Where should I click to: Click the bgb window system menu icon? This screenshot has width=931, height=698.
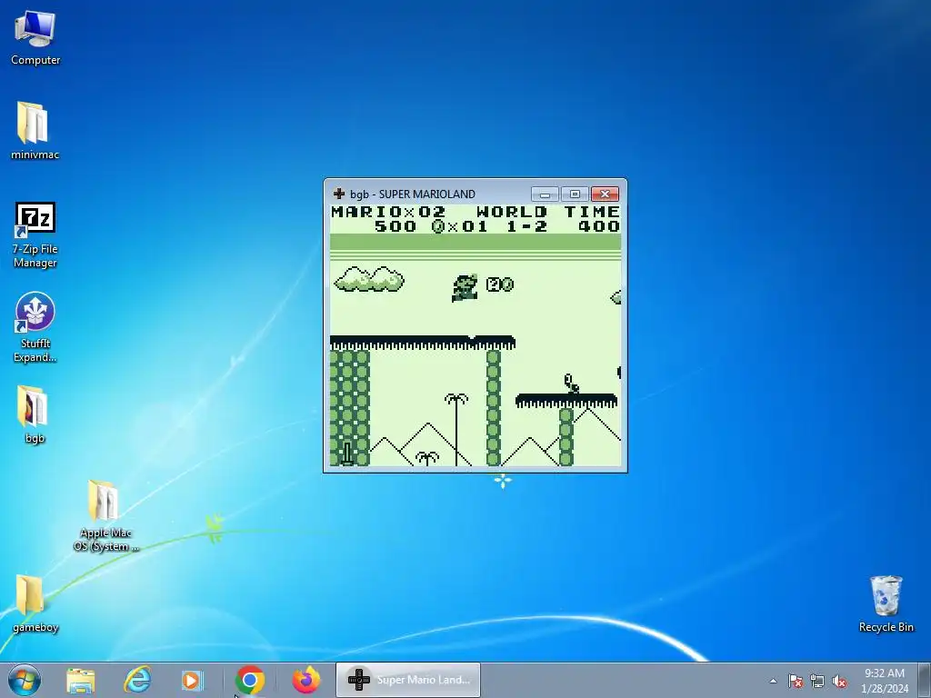[x=339, y=194]
